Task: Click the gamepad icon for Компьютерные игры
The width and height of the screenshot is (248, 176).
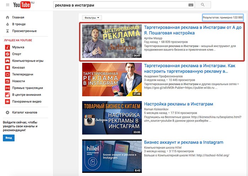Action: click(x=7, y=61)
